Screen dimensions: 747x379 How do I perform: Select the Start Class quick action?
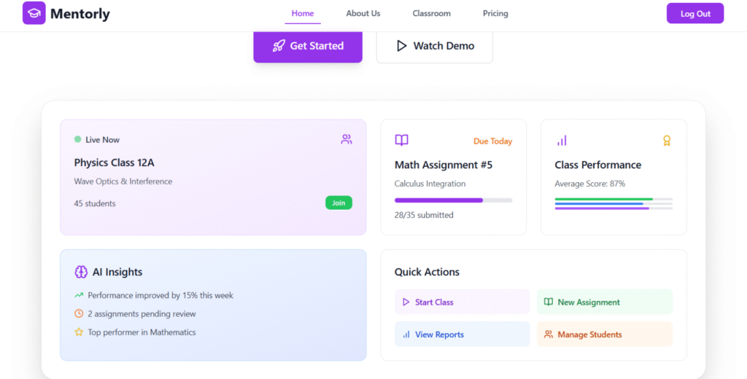tap(462, 302)
